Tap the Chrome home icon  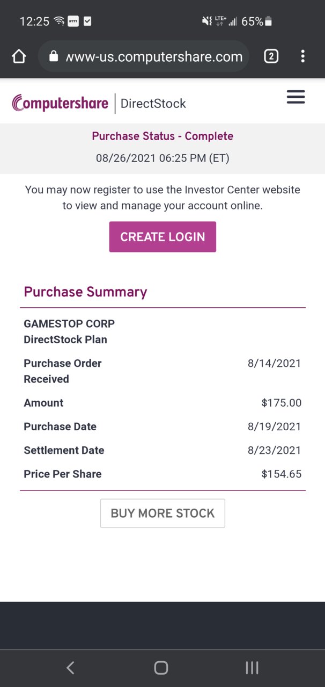coord(19,56)
